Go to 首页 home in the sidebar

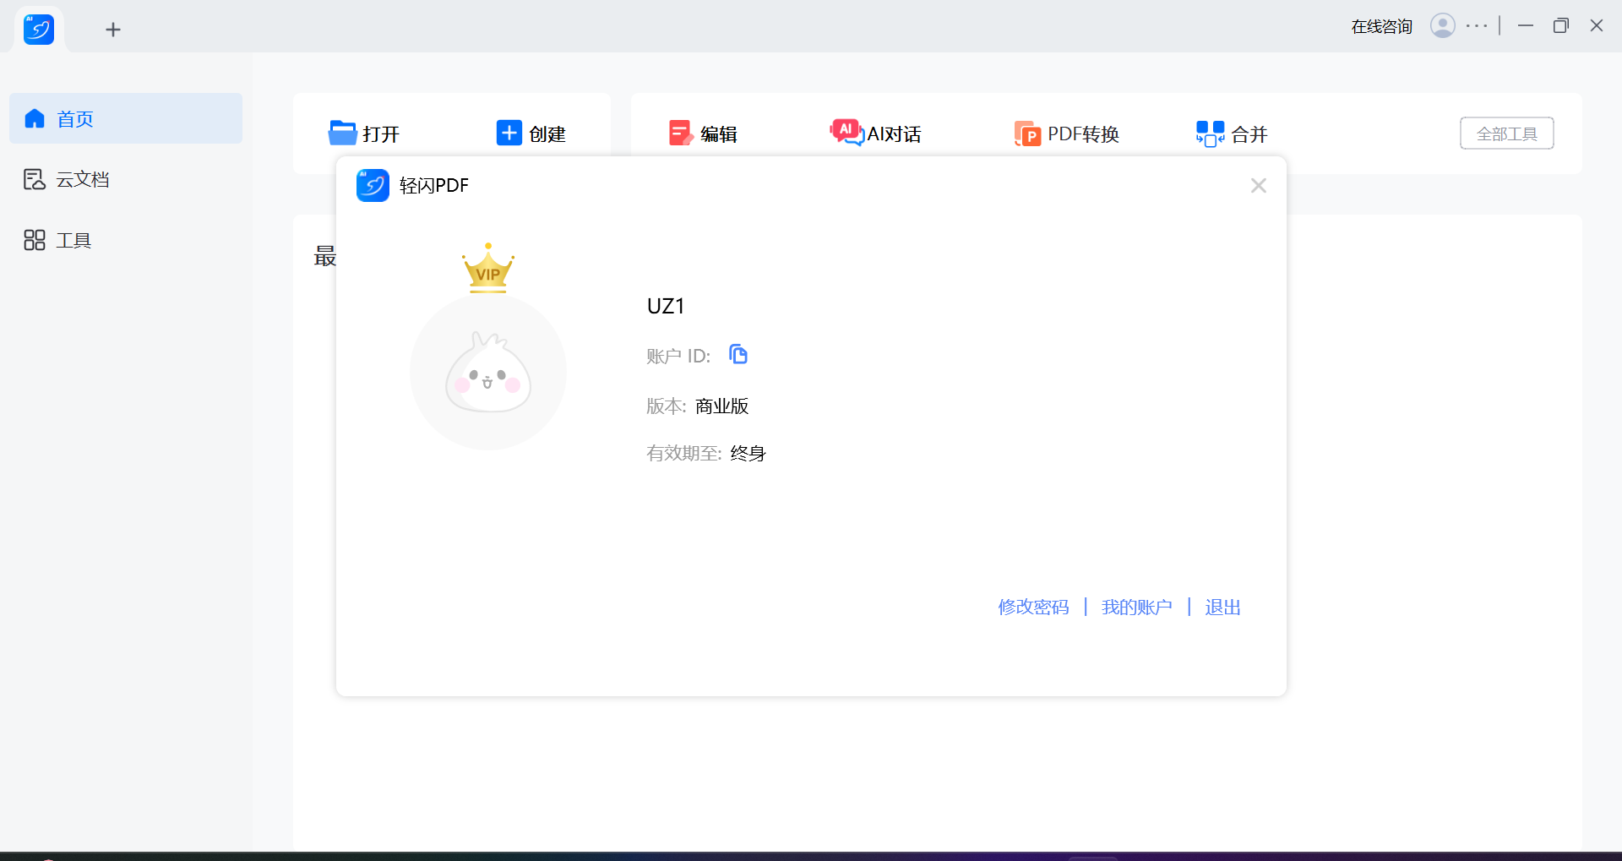tap(126, 118)
